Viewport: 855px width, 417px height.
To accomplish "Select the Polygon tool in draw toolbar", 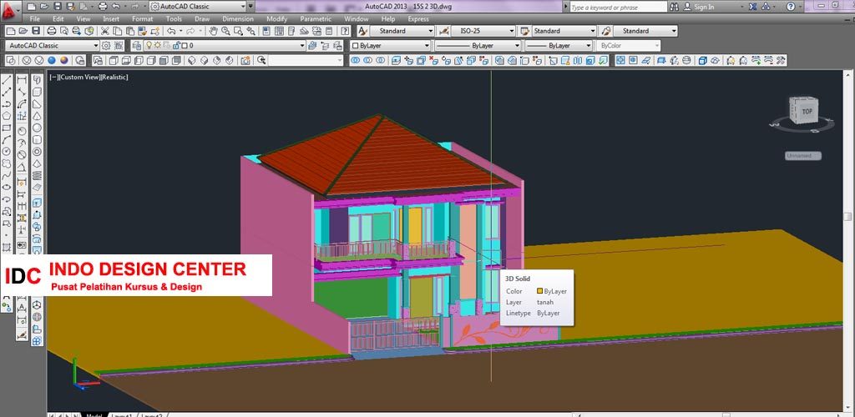I will [7, 116].
